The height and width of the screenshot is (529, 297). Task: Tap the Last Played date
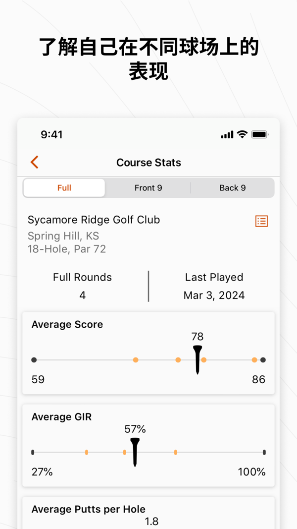coord(214,295)
